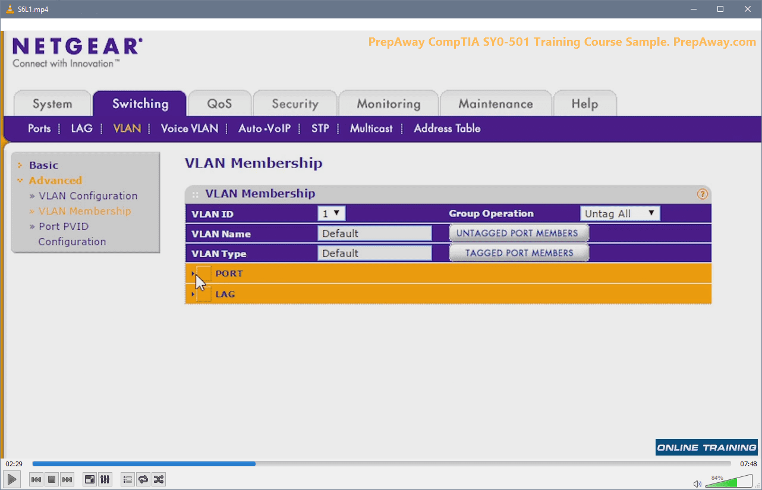Viewport: 762px width, 490px height.
Task: Toggle fullscreen video icon
Action: point(89,479)
